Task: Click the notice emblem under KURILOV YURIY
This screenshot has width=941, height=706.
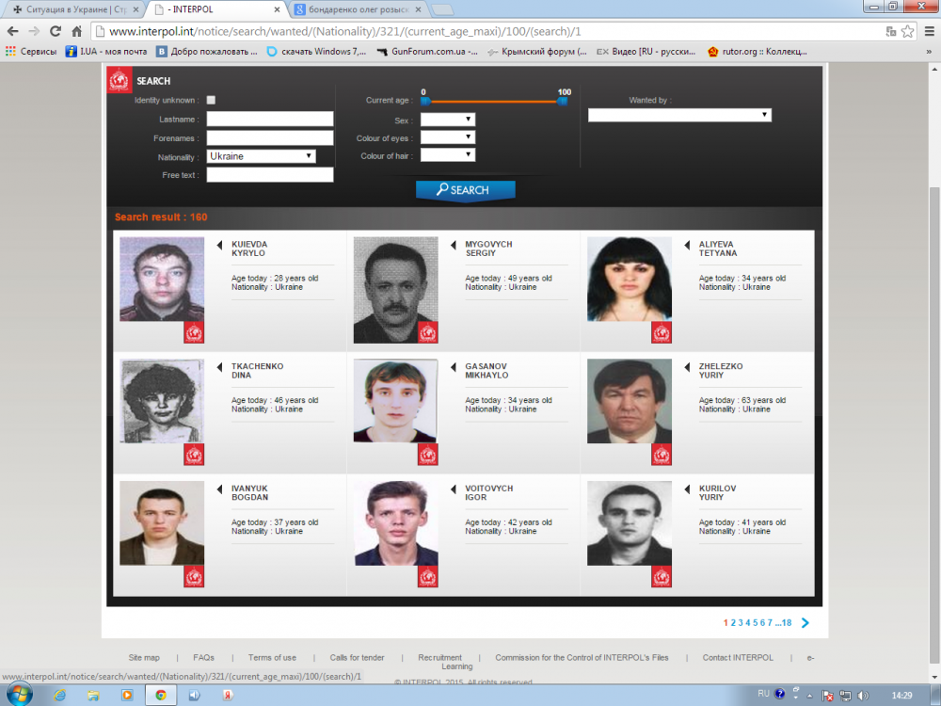Action: (662, 576)
